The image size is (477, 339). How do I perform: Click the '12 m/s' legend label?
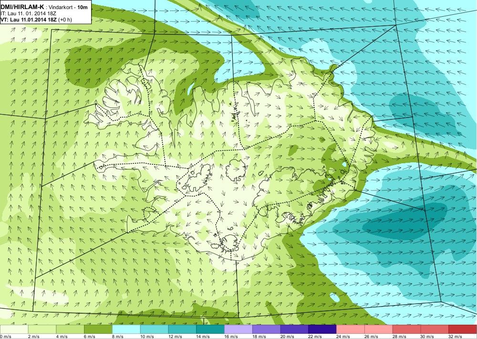(175, 337)
